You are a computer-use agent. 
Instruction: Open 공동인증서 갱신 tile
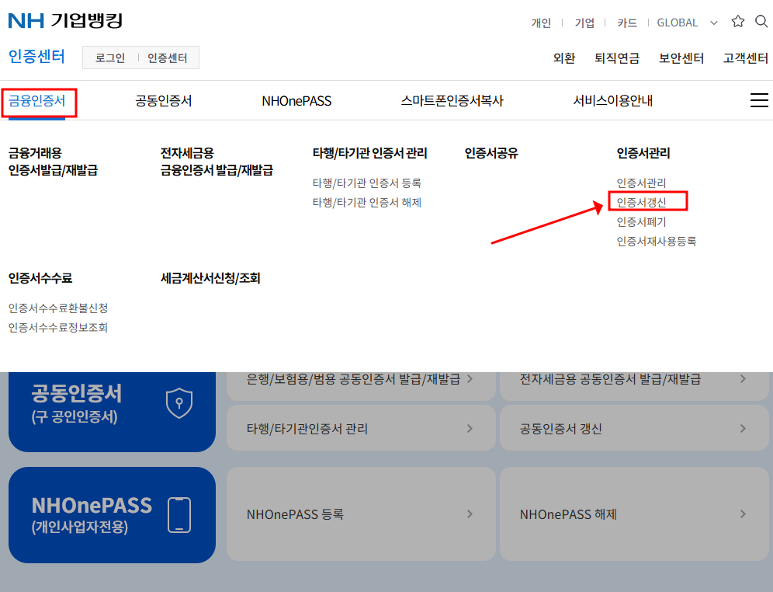coord(634,428)
